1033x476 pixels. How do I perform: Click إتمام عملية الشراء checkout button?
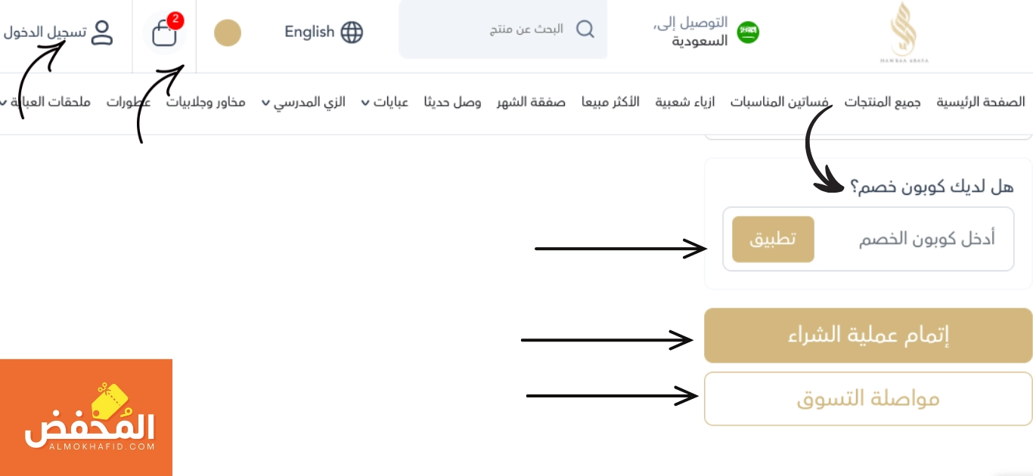tap(868, 335)
